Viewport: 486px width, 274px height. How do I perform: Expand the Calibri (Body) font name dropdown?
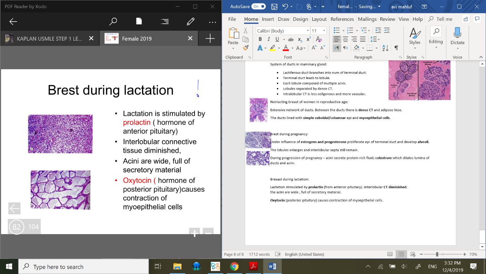click(x=308, y=31)
